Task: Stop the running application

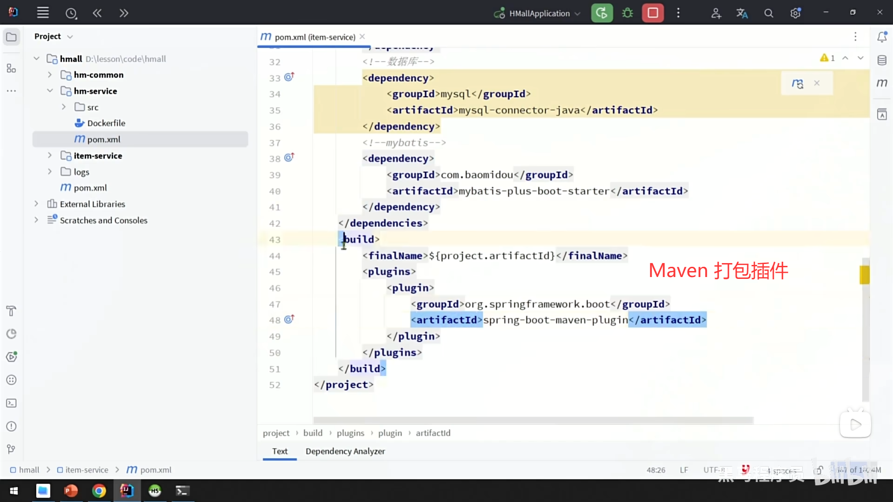Action: click(x=653, y=13)
